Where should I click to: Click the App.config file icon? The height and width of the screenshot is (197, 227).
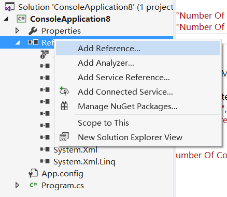click(33, 173)
